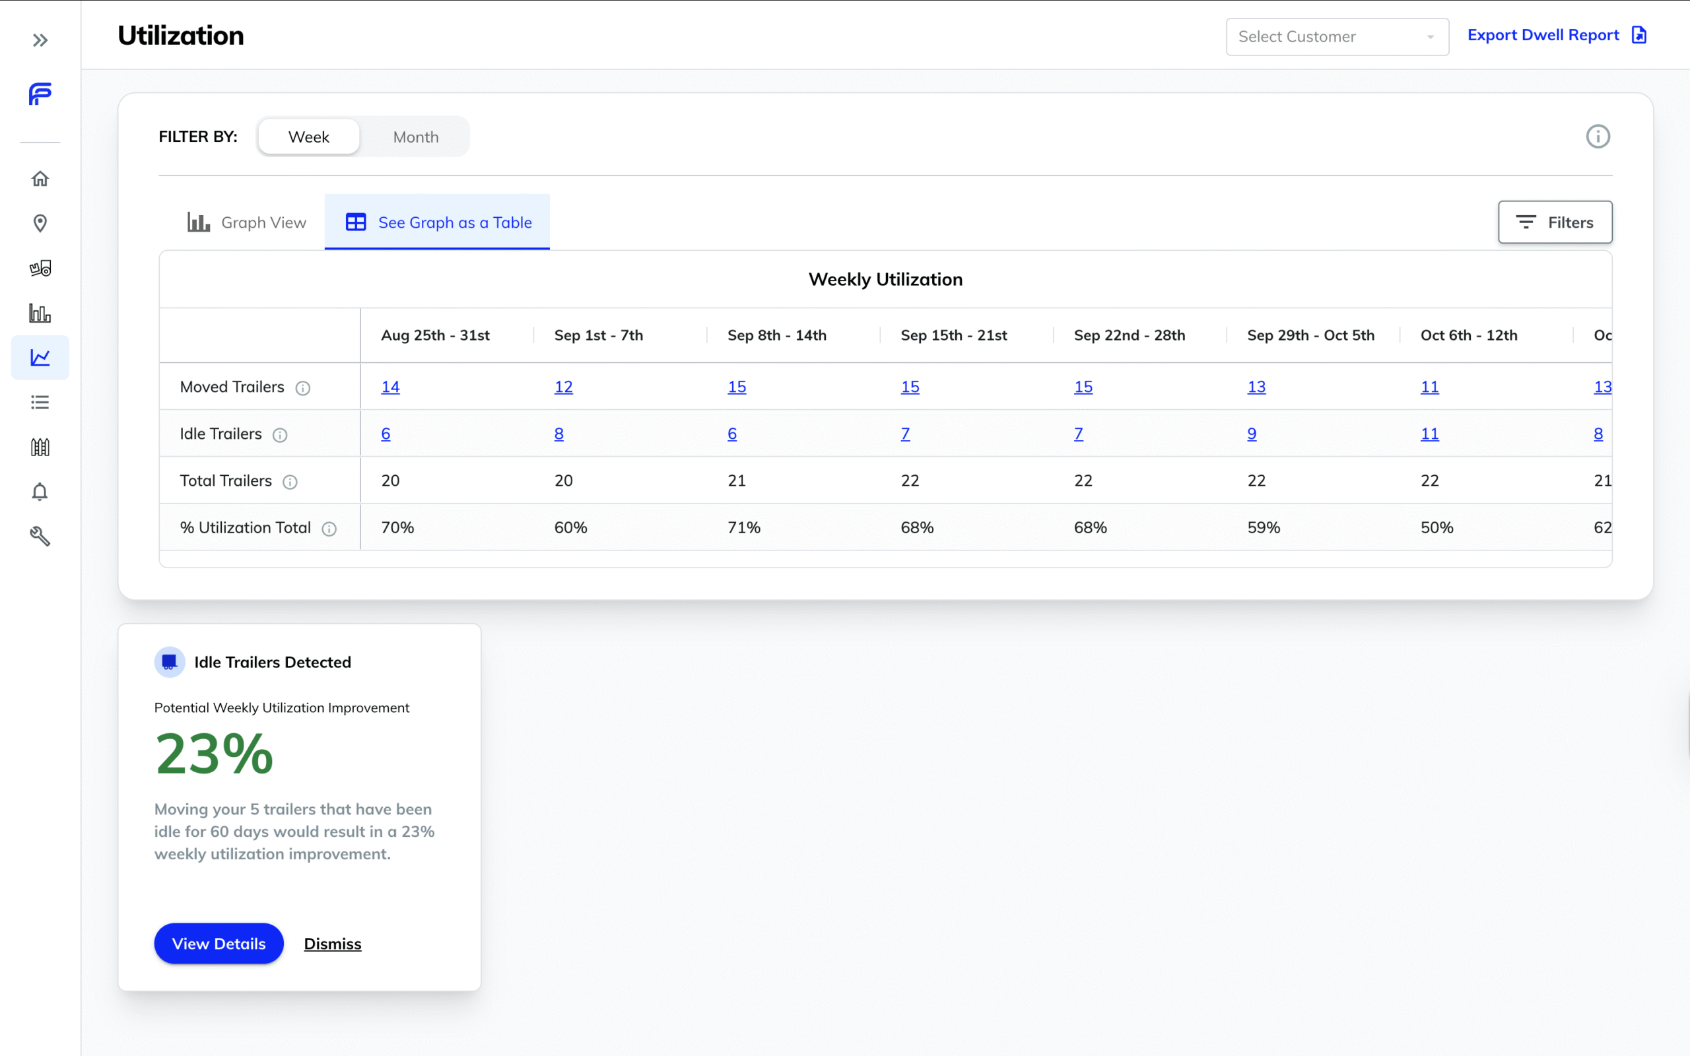Viewport: 1690px width, 1056px height.
Task: Open the Filters panel button
Action: pyautogui.click(x=1555, y=223)
